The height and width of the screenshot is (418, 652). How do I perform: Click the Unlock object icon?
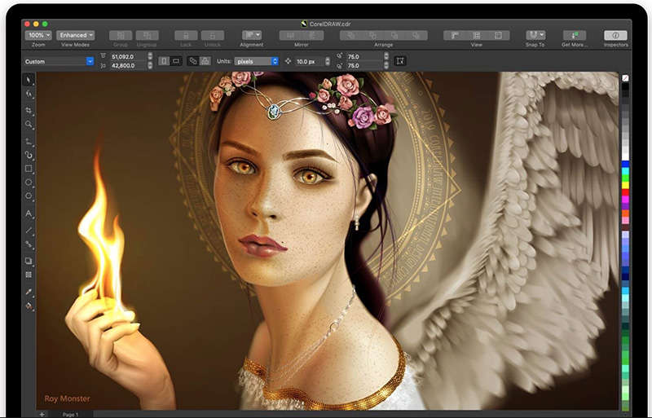(x=213, y=35)
